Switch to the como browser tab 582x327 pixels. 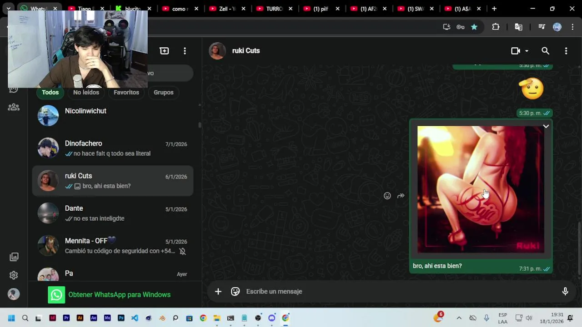[180, 9]
